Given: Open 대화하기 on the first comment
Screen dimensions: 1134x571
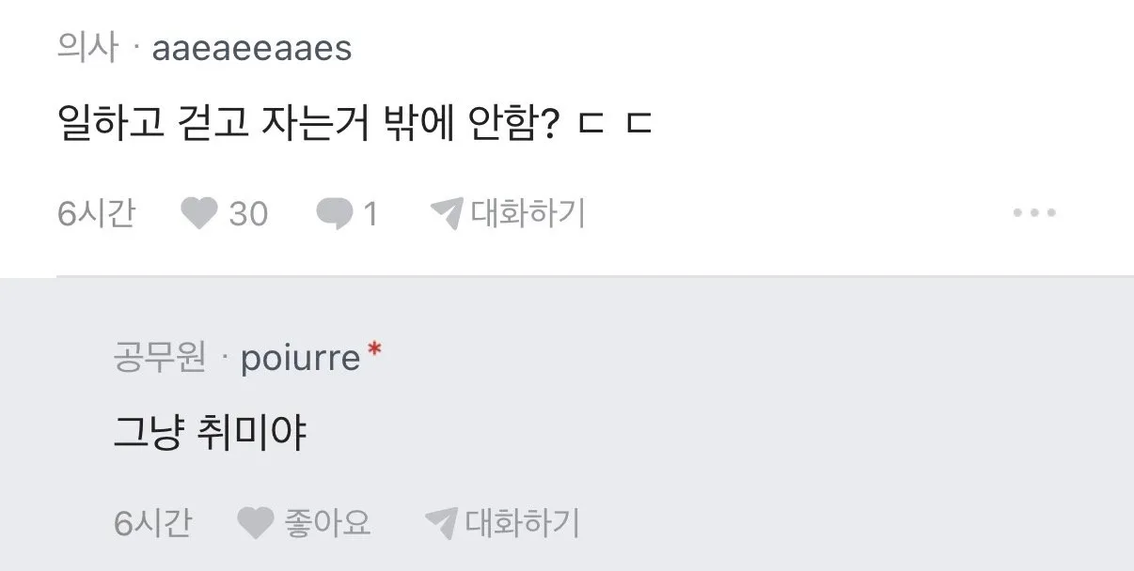Looking at the screenshot, I should [525, 213].
